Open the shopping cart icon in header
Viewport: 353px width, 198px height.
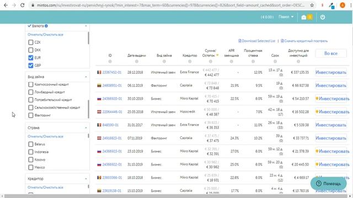coord(304,17)
